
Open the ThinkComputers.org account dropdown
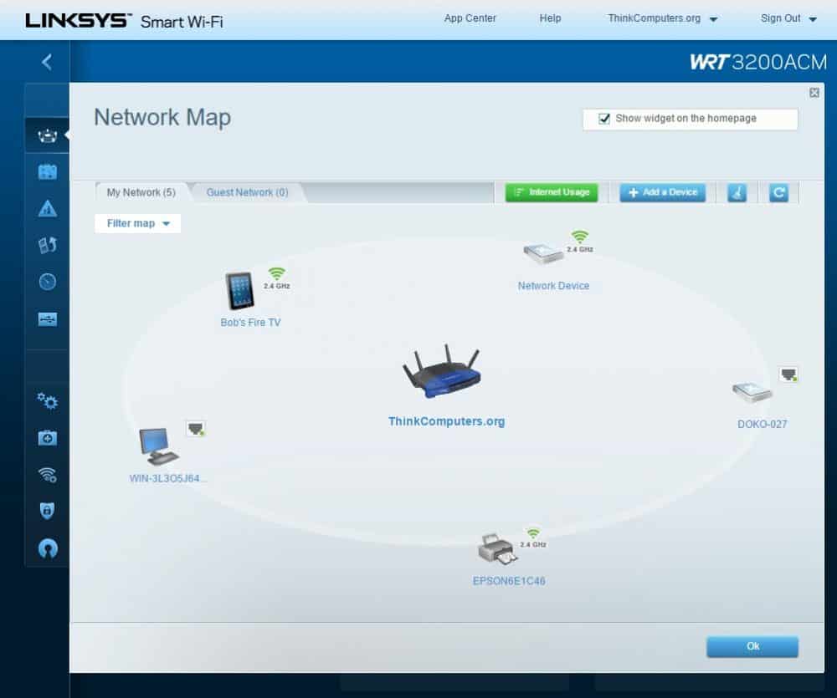(x=662, y=18)
